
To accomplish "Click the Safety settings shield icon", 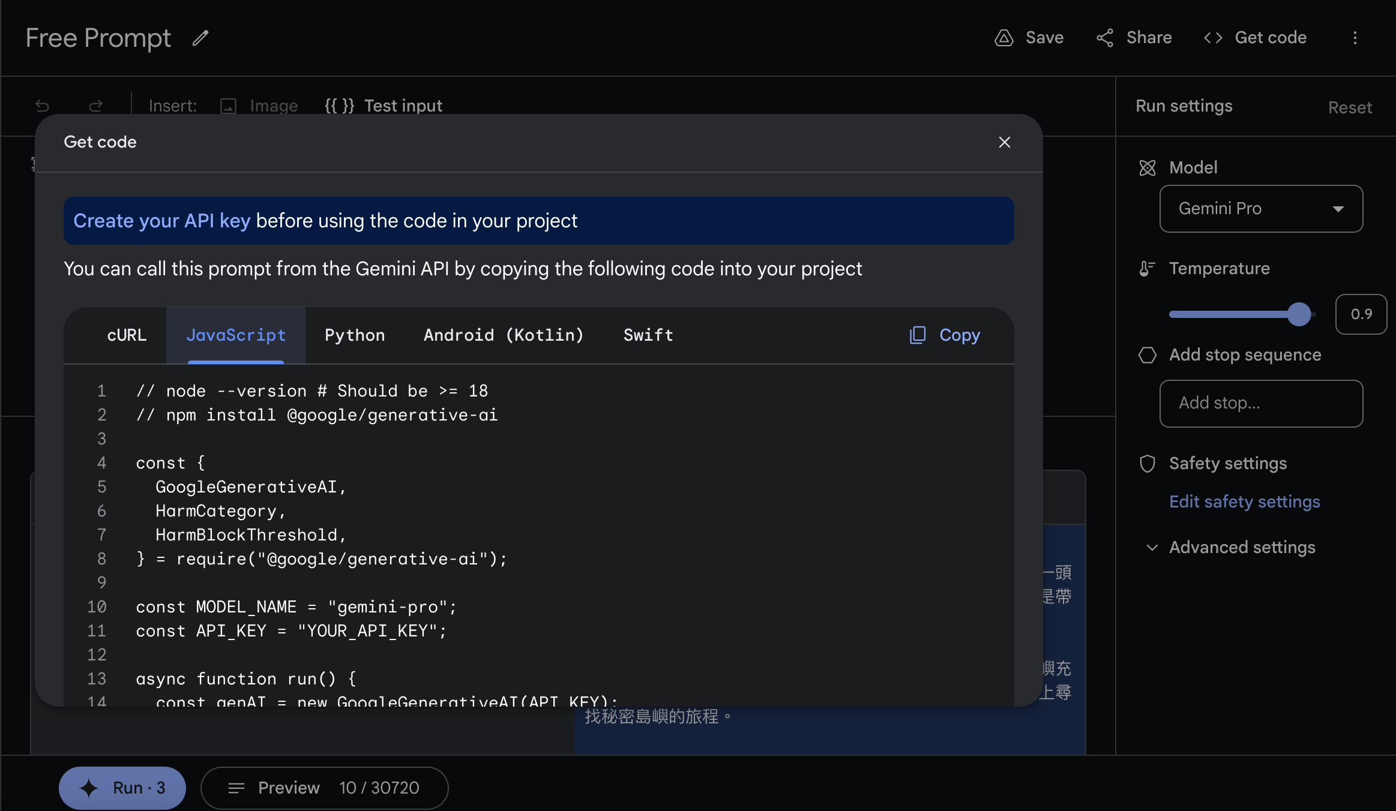I will [1148, 463].
